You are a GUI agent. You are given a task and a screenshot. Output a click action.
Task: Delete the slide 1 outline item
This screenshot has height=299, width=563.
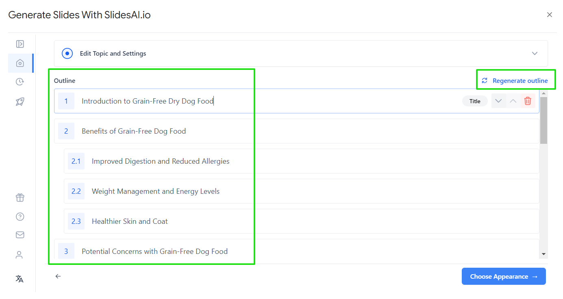(528, 101)
